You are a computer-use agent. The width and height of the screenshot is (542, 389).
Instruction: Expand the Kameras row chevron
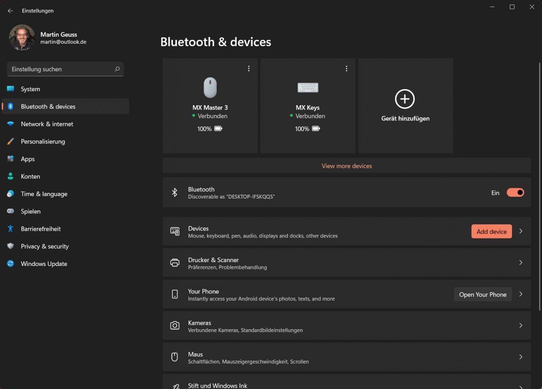click(521, 325)
